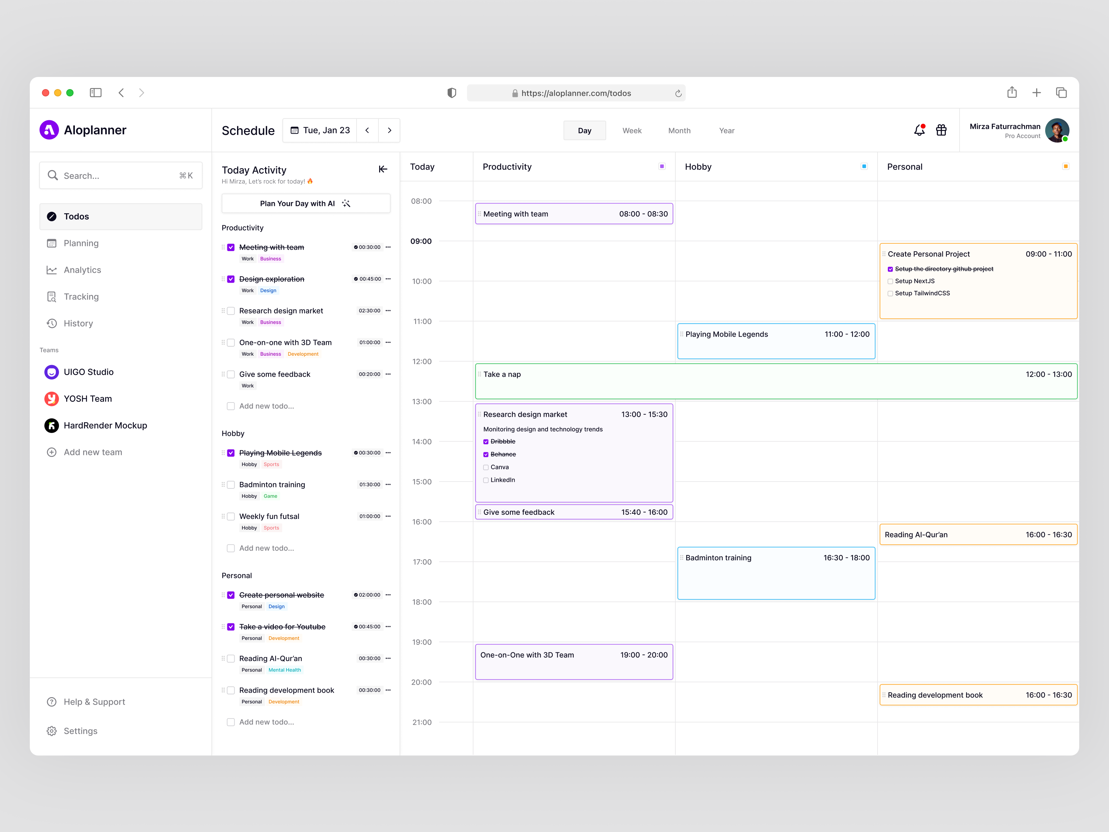Click the browser share icon
Screen dimensions: 1109x832
tap(1012, 93)
